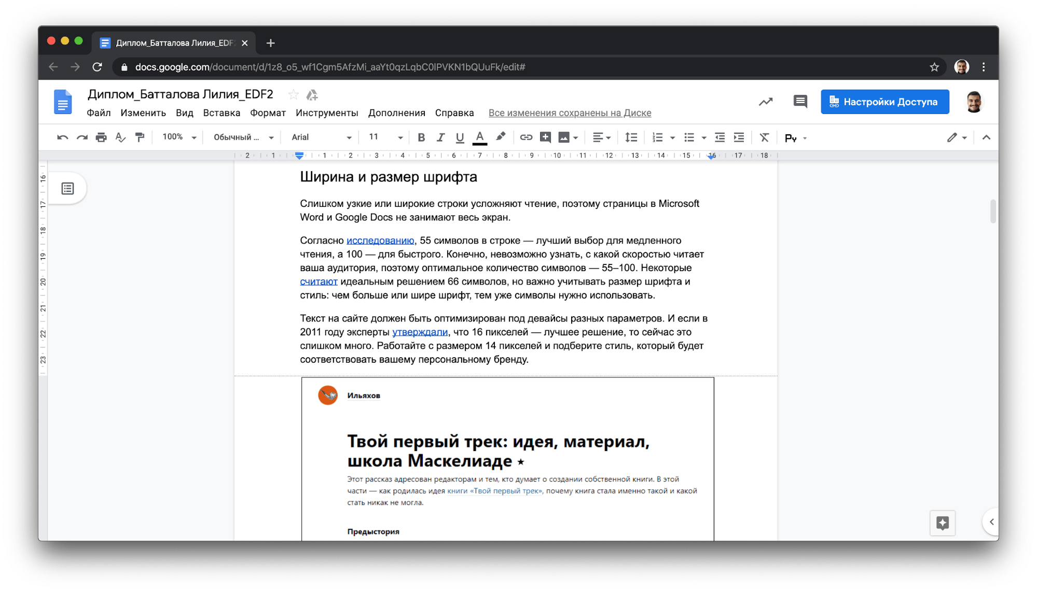The width and height of the screenshot is (1037, 592).
Task: Open the Формат menu
Action: (x=268, y=112)
